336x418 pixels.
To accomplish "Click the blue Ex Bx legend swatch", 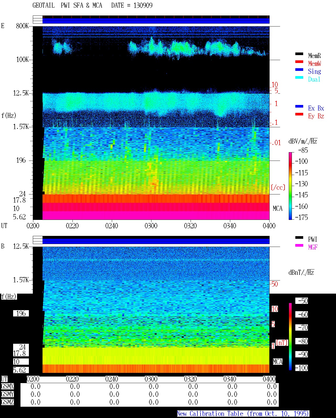I will (299, 106).
